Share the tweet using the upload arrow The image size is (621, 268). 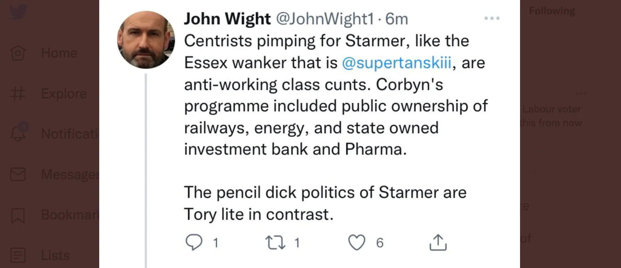coord(438,242)
